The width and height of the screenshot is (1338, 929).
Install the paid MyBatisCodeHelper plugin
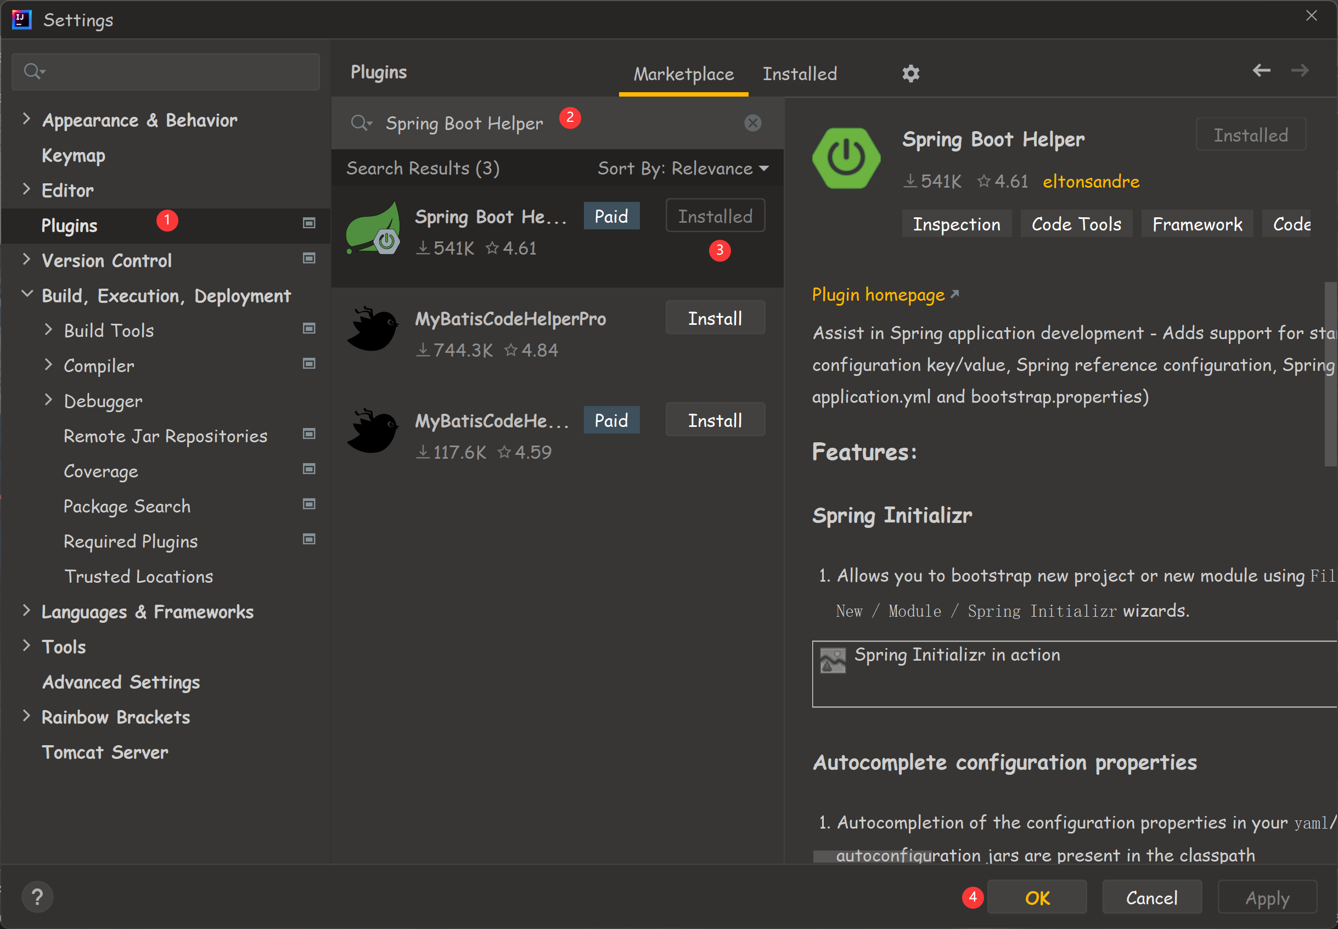coord(715,420)
